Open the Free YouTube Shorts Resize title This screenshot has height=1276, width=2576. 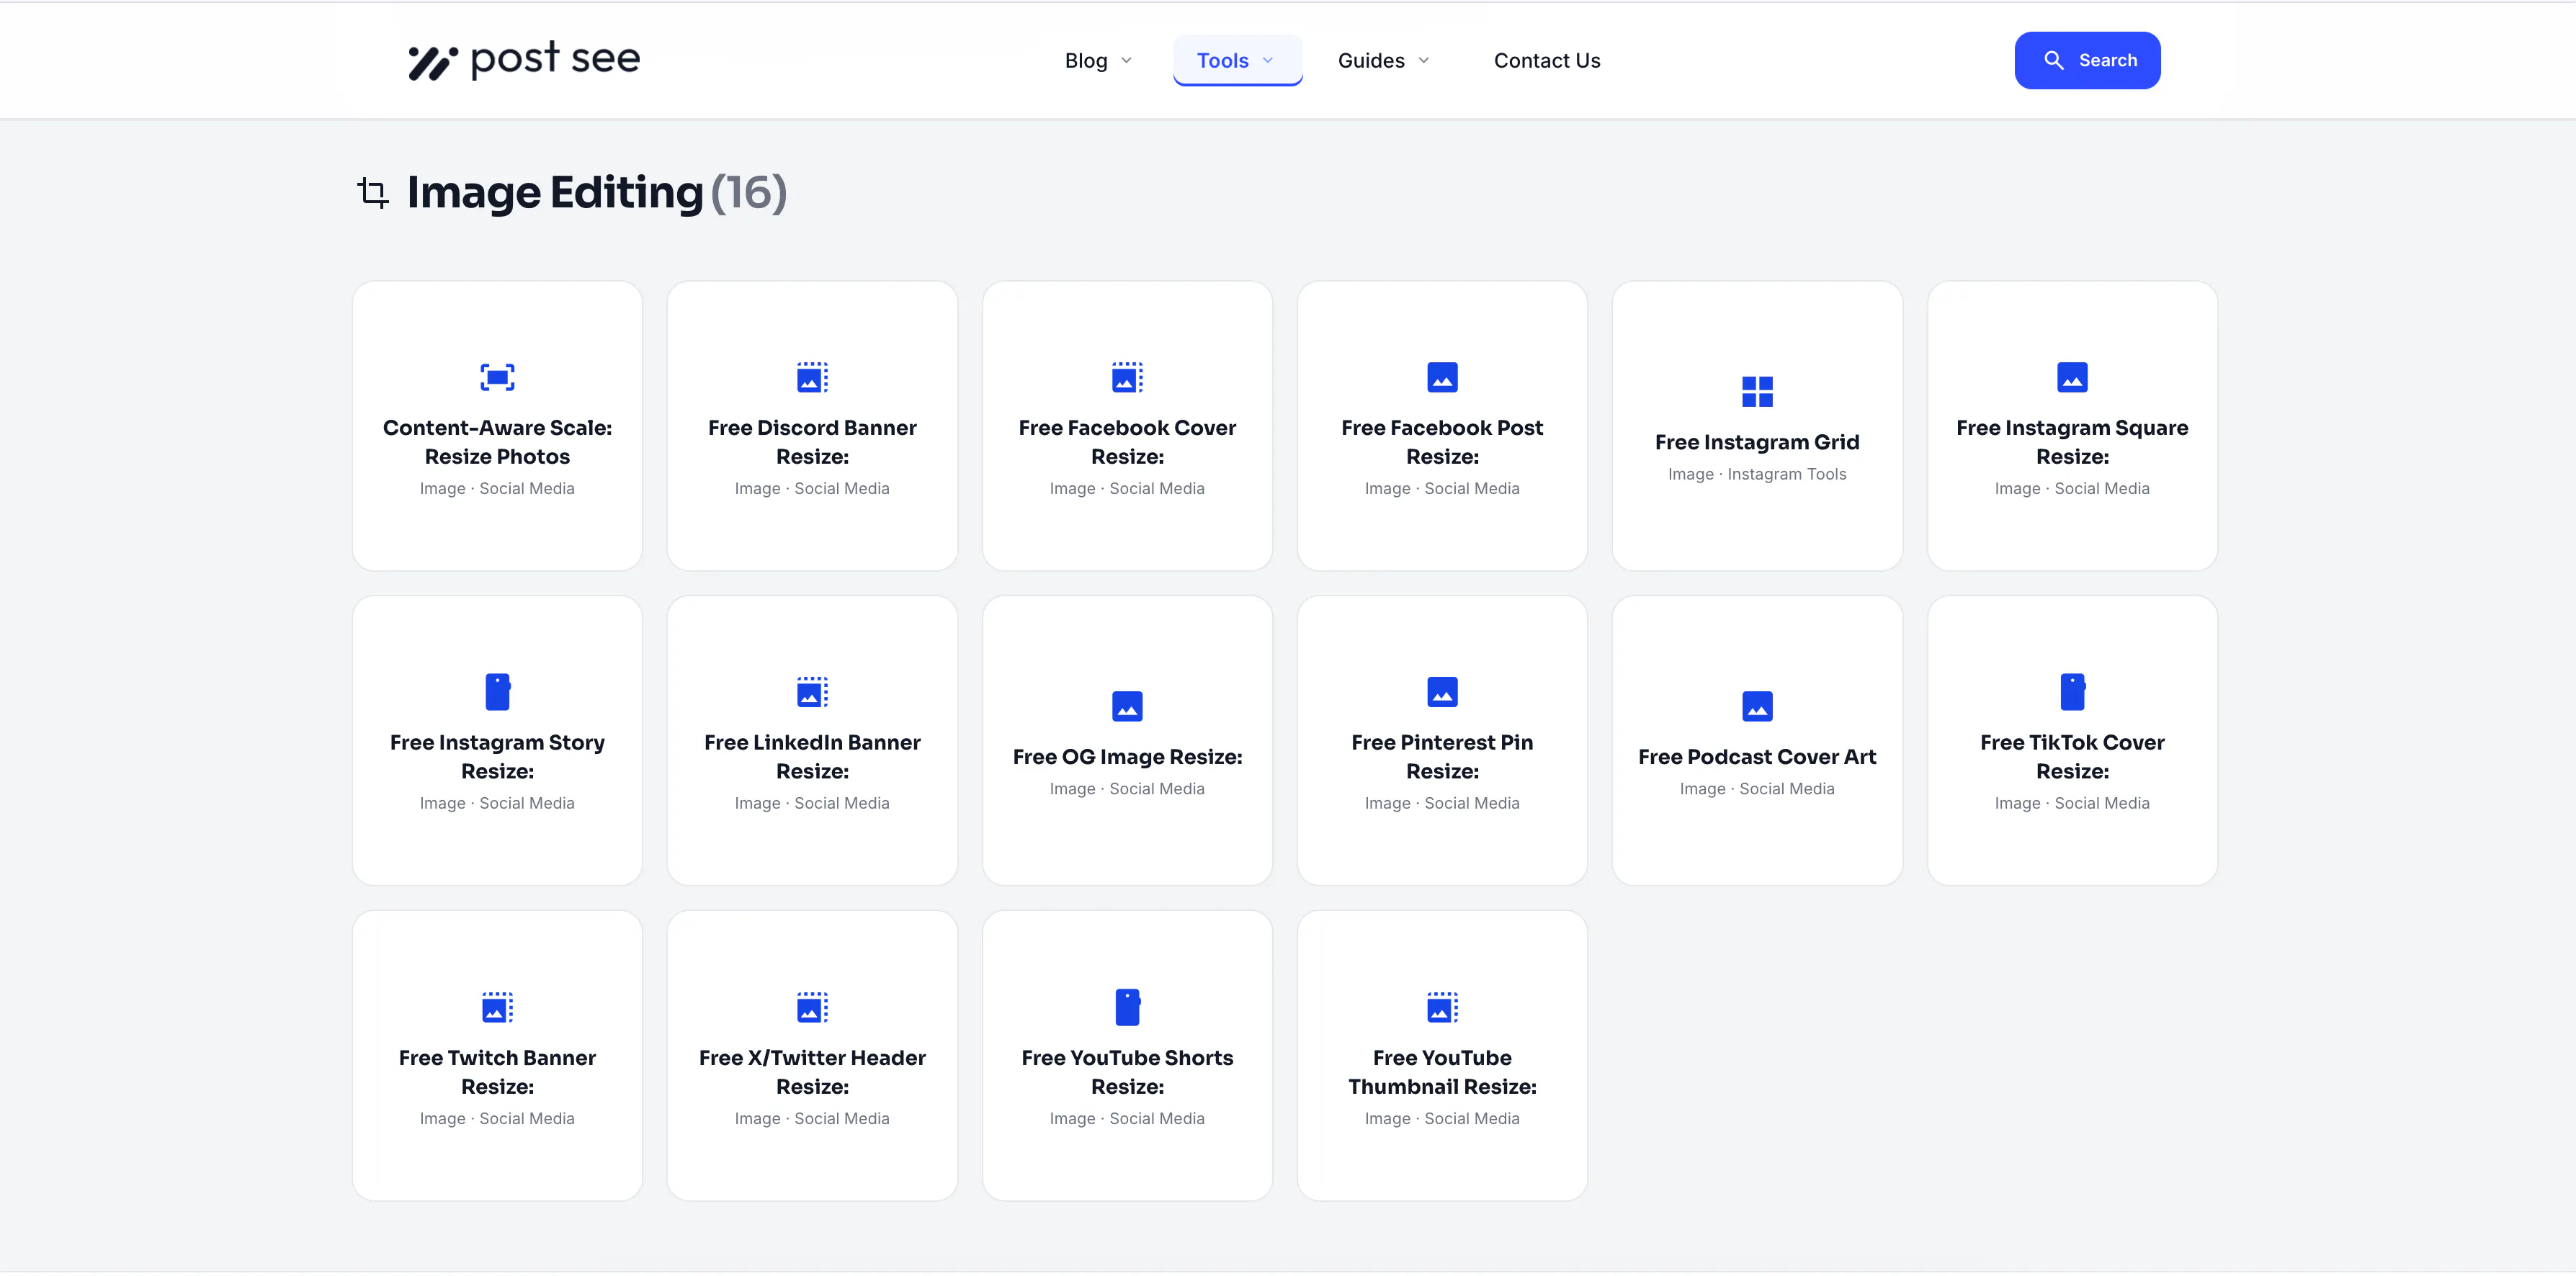tap(1127, 1072)
